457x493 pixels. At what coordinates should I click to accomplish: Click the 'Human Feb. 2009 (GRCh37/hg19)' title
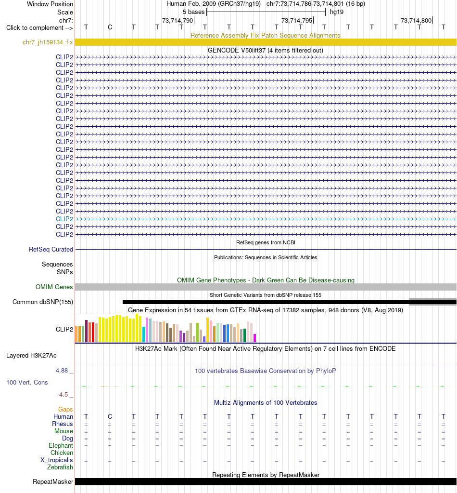point(214,4)
